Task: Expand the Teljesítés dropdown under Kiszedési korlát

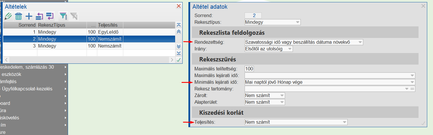Action: 344,122
